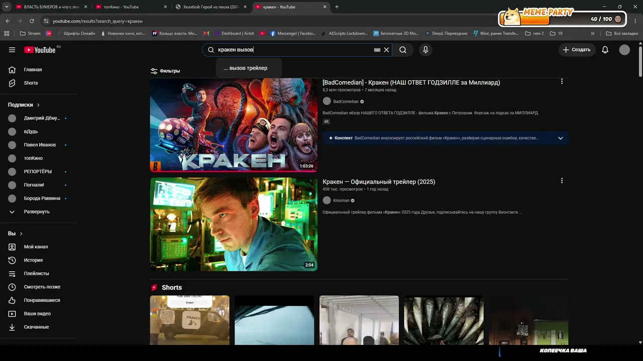Screen dimensions: 643x361
Task: Go back with the browser back arrow
Action: 8,21
